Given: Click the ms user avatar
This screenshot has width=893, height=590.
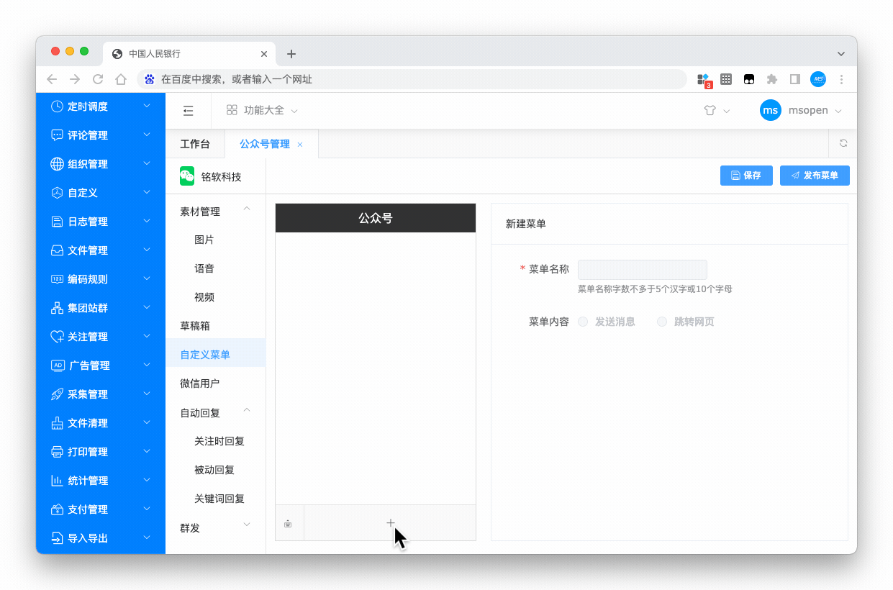Looking at the screenshot, I should (770, 111).
